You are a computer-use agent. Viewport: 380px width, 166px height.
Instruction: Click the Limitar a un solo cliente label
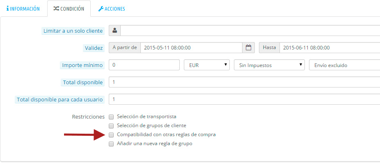[x=73, y=31]
